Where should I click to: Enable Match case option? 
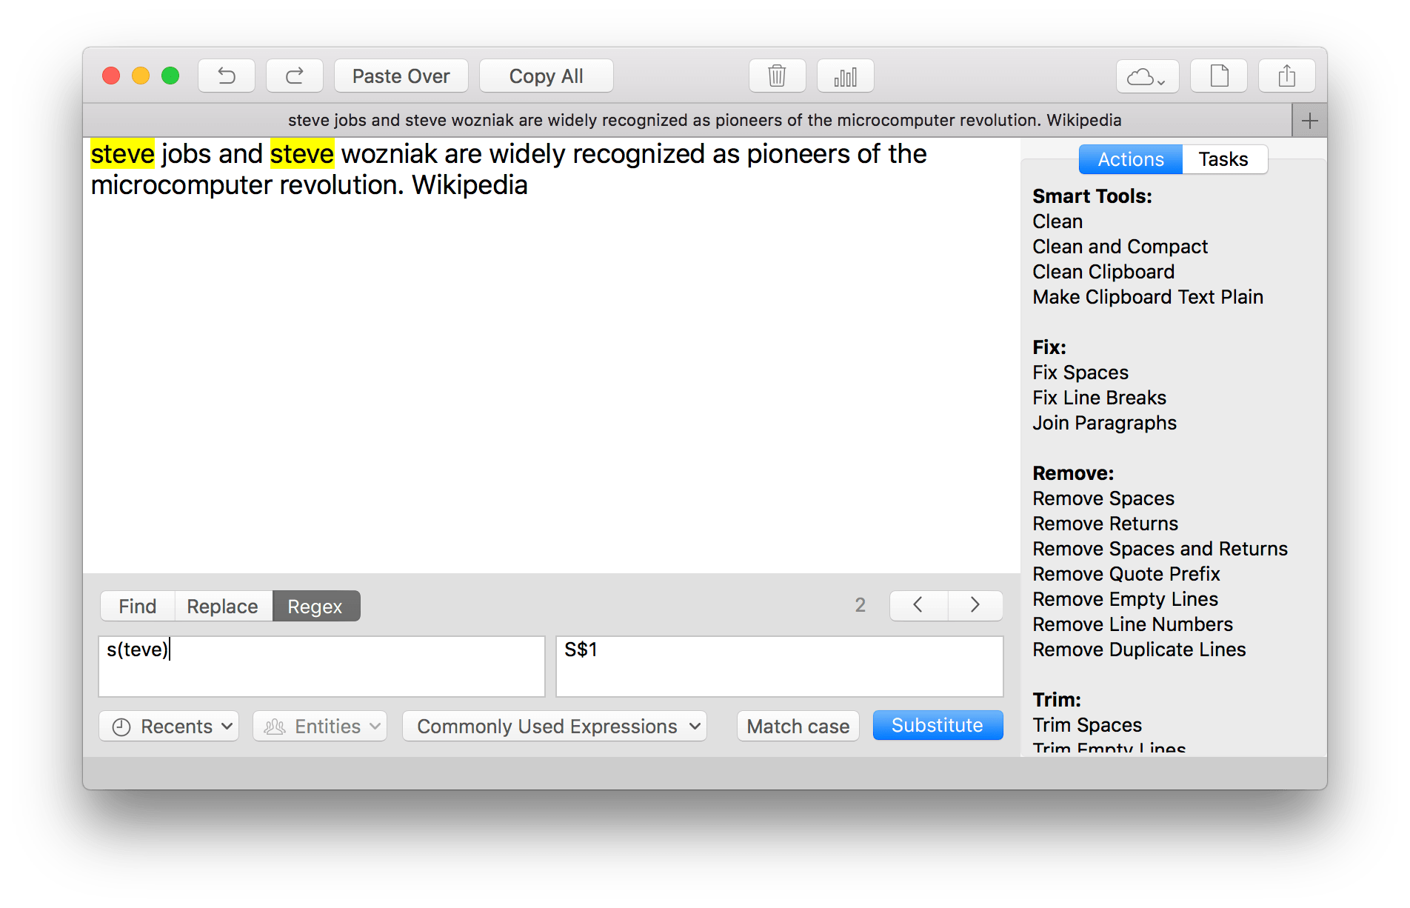coord(798,726)
